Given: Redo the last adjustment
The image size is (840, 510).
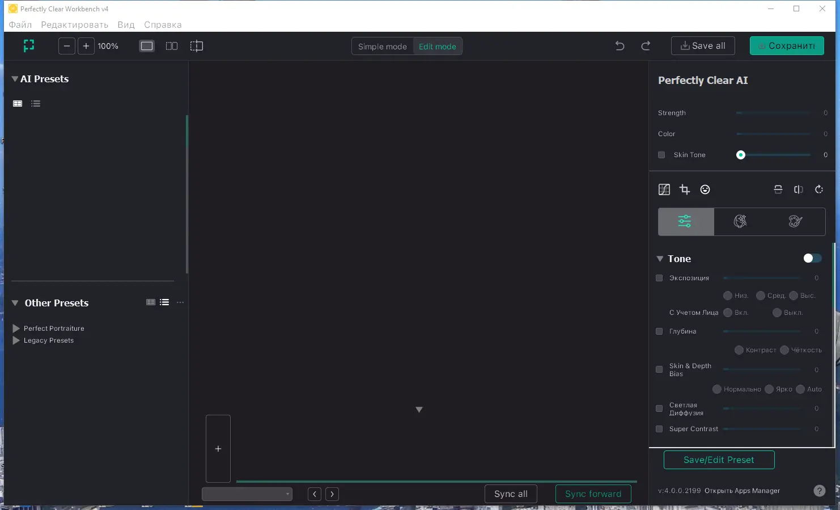Looking at the screenshot, I should click(646, 46).
